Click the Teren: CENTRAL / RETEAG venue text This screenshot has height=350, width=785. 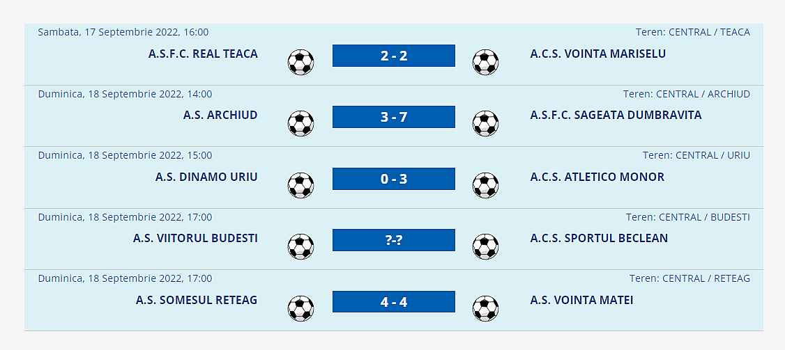point(689,278)
